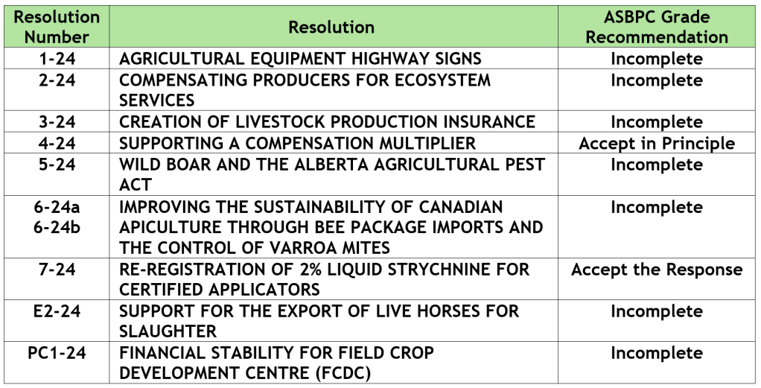Select the Apiculture Bee Package Imports resolution

coord(331,226)
